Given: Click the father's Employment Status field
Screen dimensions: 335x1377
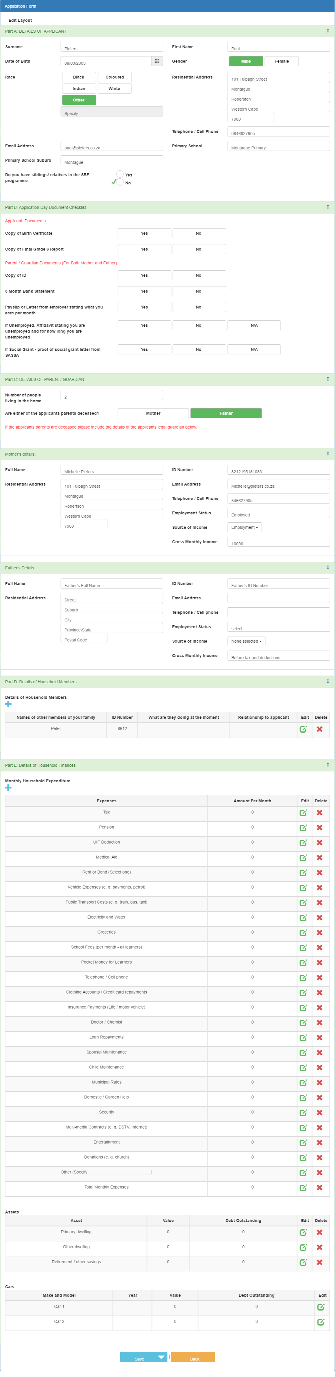Looking at the screenshot, I should [x=278, y=627].
